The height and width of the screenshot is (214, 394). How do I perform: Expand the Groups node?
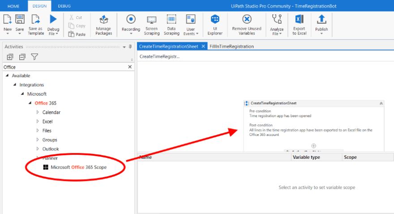[38, 140]
